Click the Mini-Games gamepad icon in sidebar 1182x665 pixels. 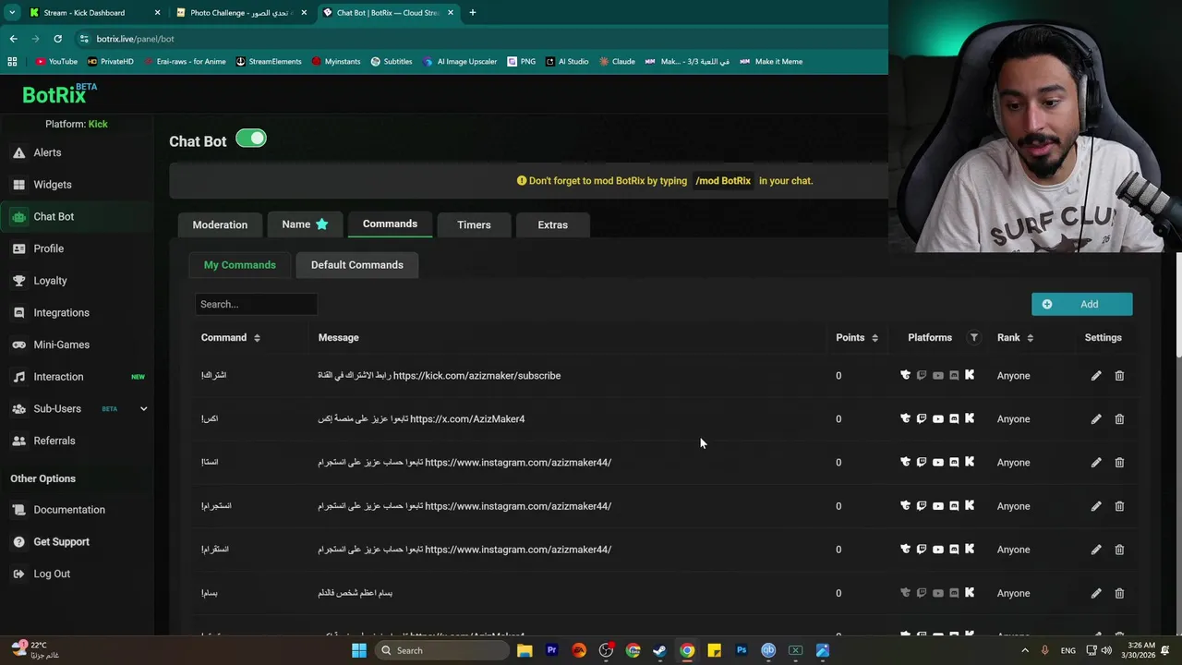point(18,345)
